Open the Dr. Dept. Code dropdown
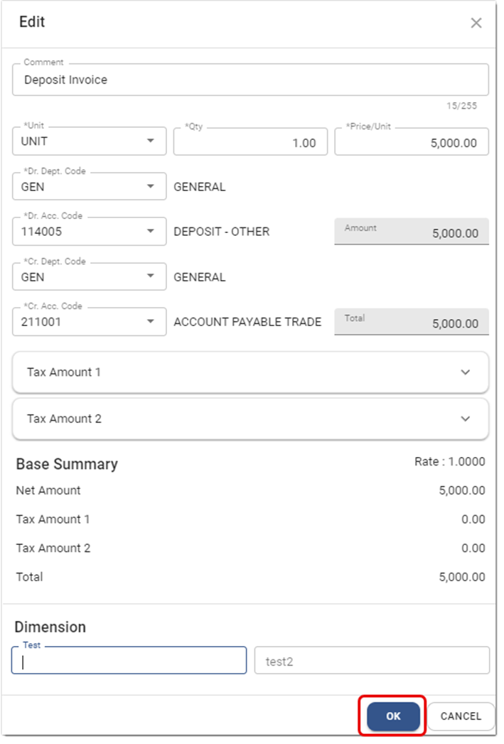The height and width of the screenshot is (744, 504). (150, 187)
